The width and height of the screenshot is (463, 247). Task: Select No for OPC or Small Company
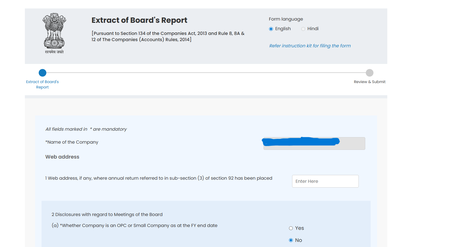point(291,240)
